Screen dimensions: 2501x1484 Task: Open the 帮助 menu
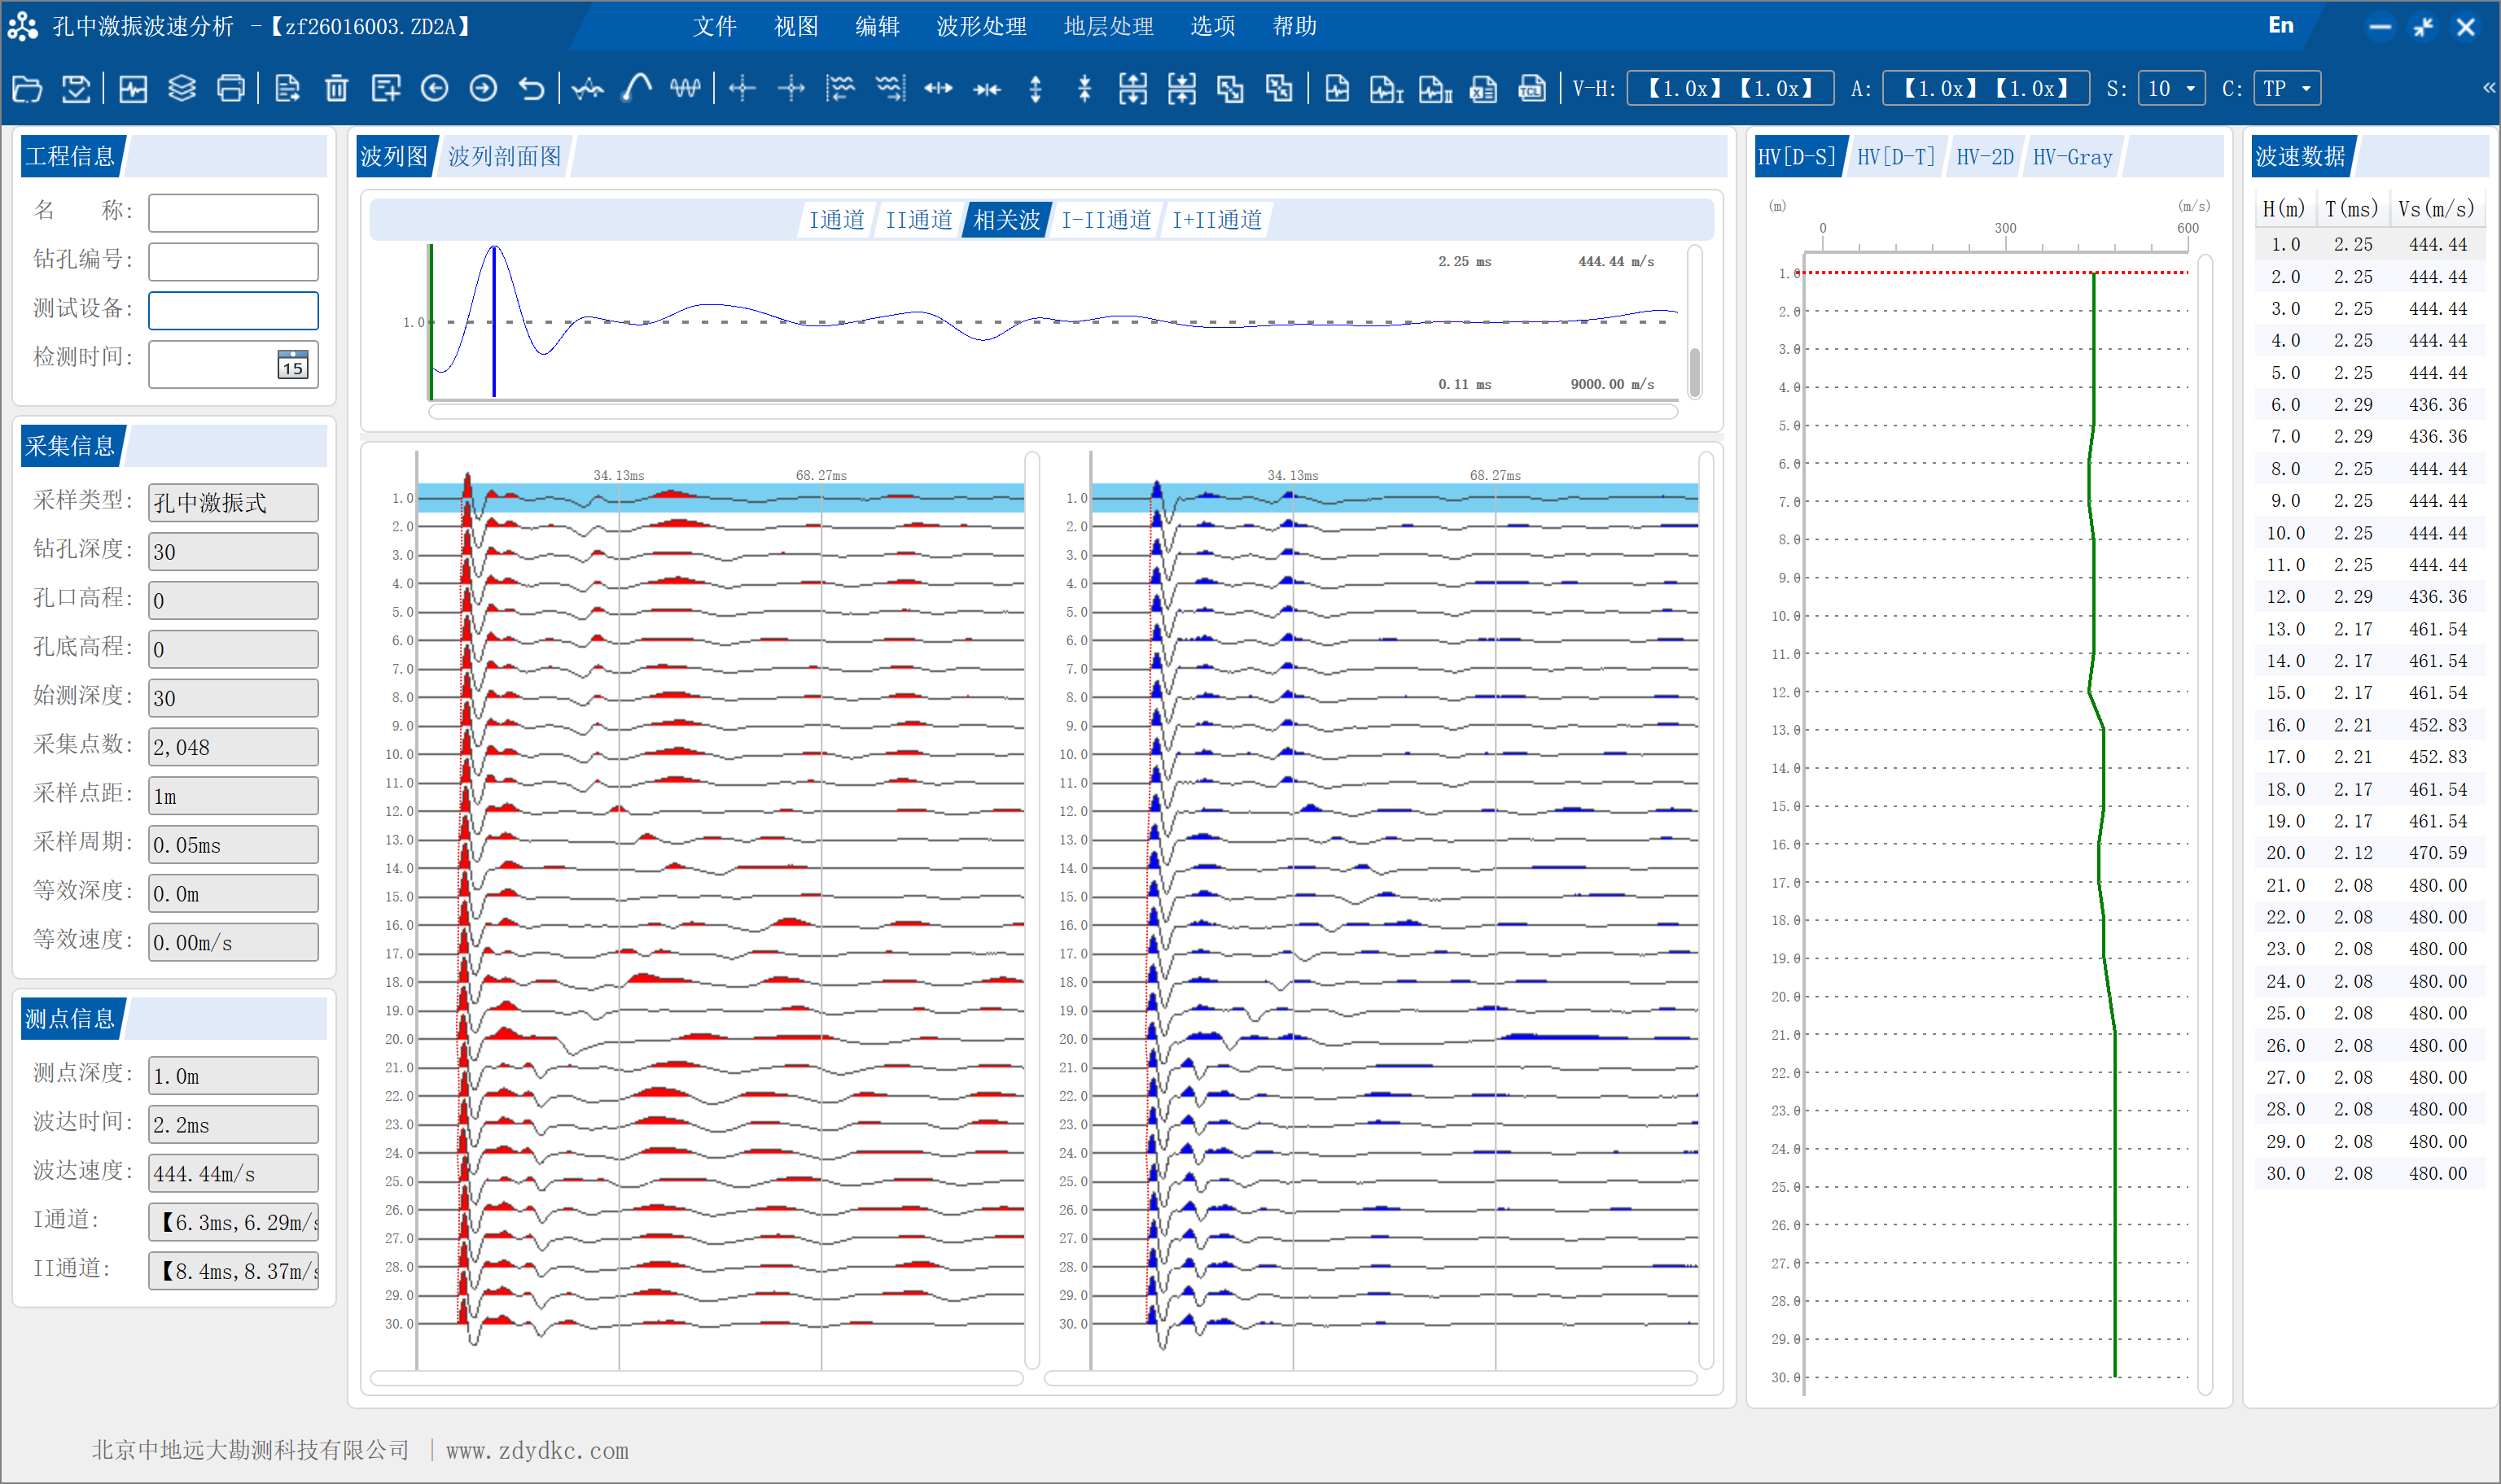(1294, 26)
